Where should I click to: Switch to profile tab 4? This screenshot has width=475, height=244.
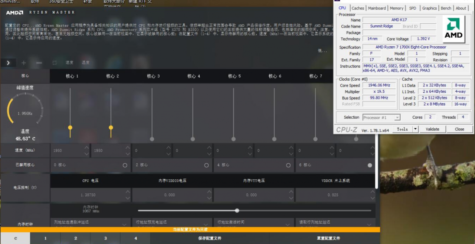tap(135, 238)
